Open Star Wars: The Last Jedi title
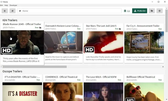 tap(101, 26)
